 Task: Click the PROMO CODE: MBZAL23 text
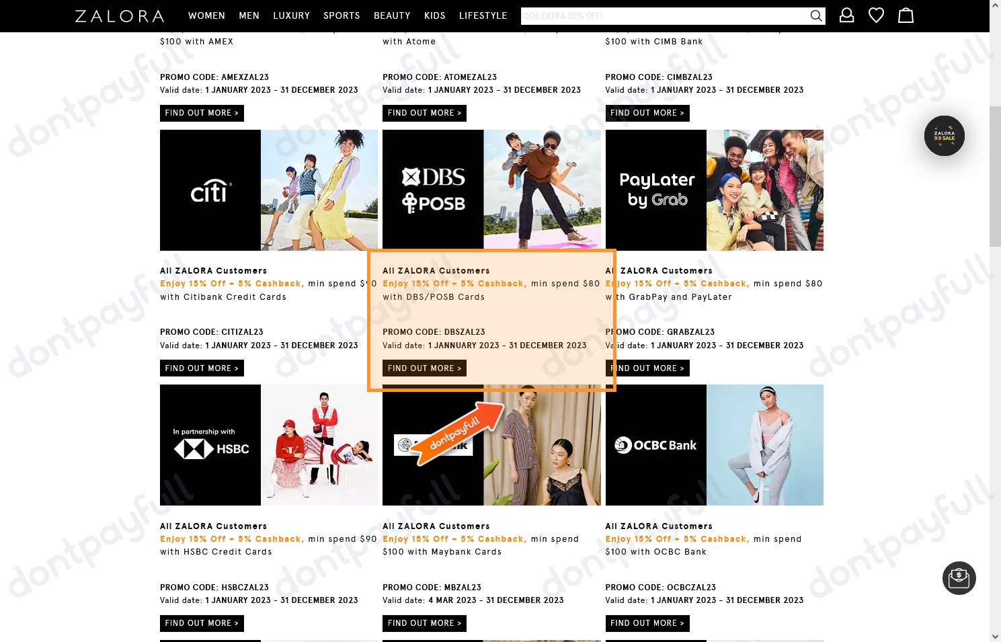[x=432, y=588]
